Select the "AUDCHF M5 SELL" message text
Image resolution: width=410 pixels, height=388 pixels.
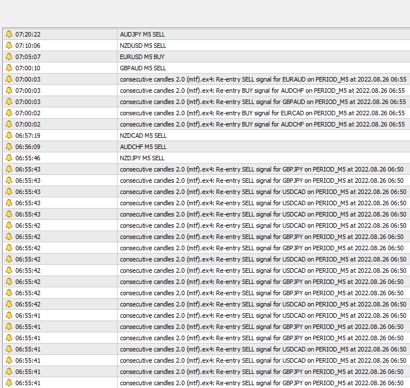coord(143,147)
